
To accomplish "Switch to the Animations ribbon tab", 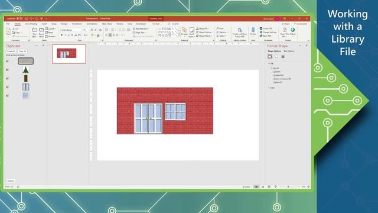I will 92,24.
